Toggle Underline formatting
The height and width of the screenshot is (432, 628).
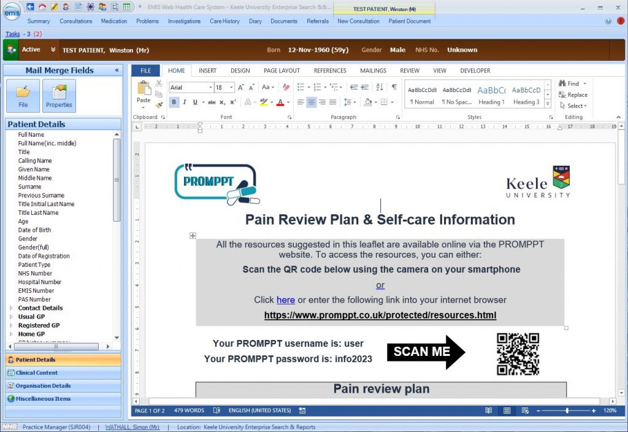point(195,102)
